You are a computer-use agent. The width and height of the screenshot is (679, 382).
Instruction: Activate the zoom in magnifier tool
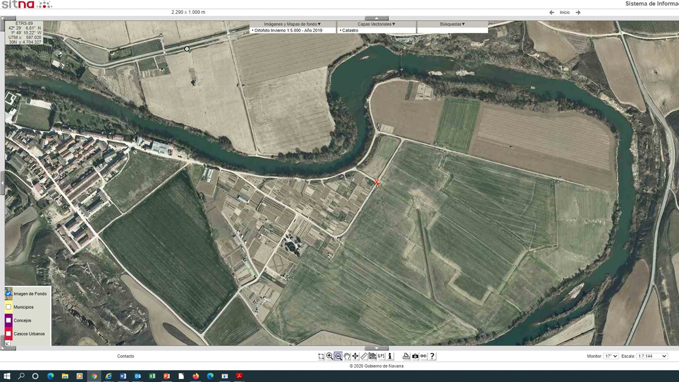[x=329, y=357]
